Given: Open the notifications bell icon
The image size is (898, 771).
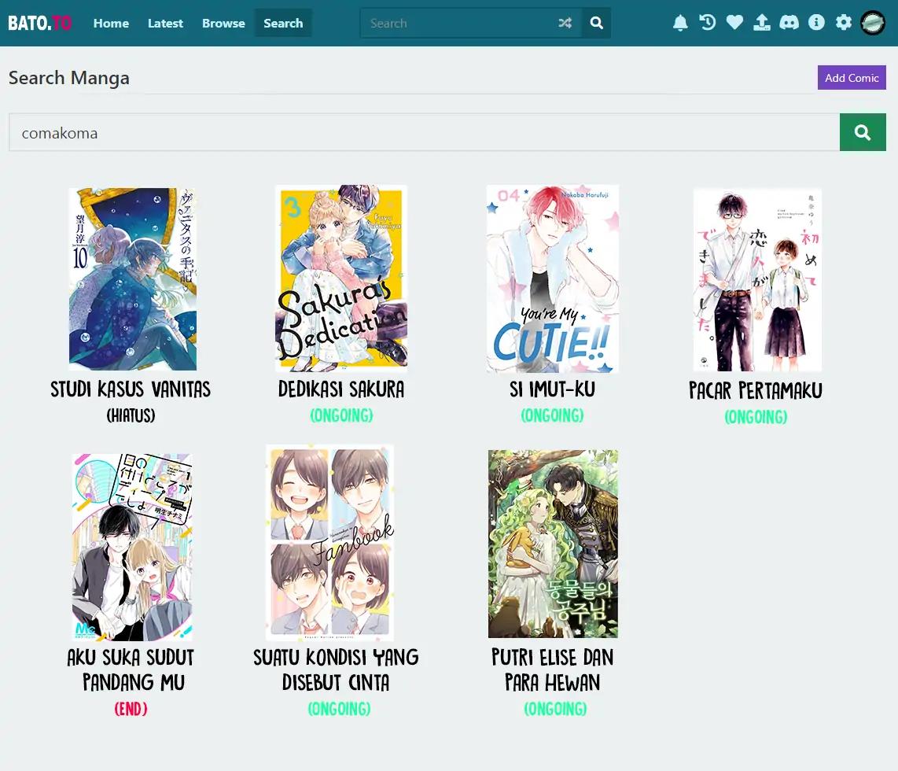Looking at the screenshot, I should (x=680, y=22).
